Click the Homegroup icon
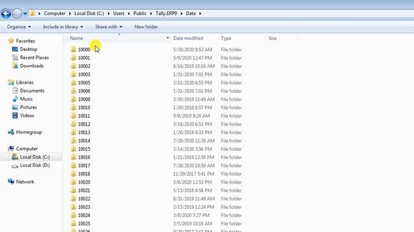 [x=11, y=132]
